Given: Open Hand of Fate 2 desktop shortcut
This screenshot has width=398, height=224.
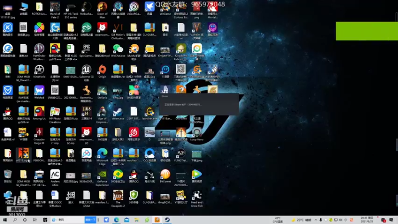Looking at the screenshot, I should pyautogui.click(x=55, y=10).
